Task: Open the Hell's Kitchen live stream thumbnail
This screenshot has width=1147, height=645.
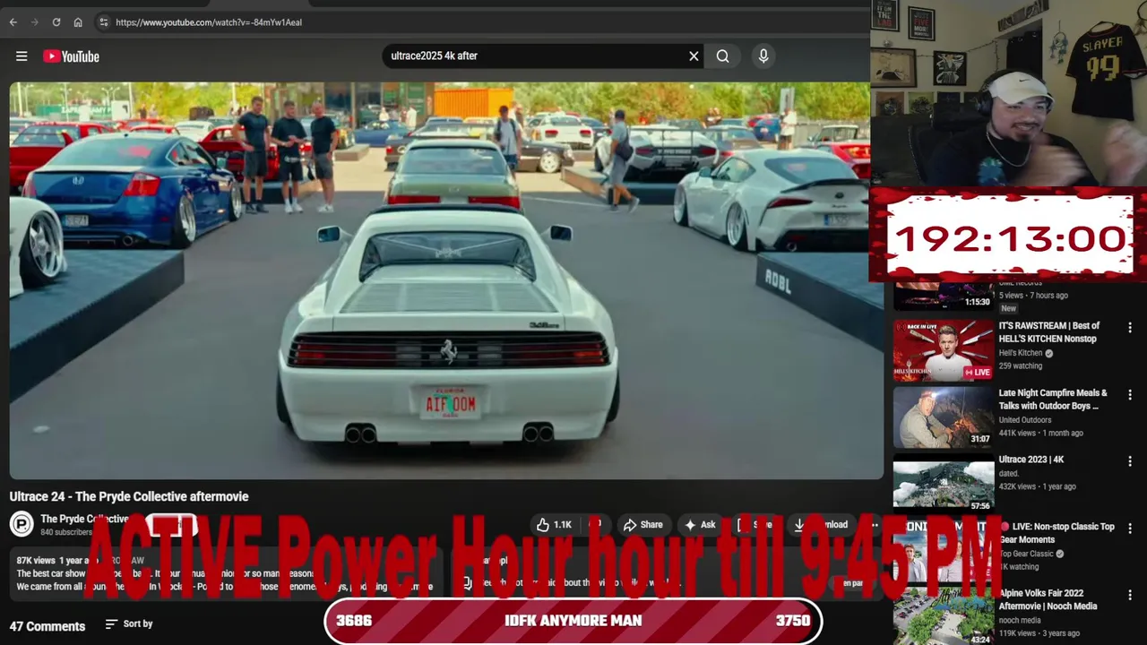Action: [944, 348]
